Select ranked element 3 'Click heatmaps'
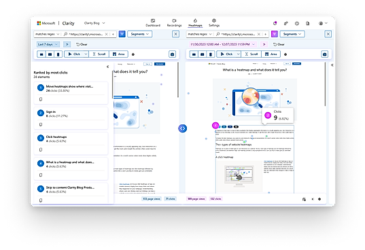 71,143
